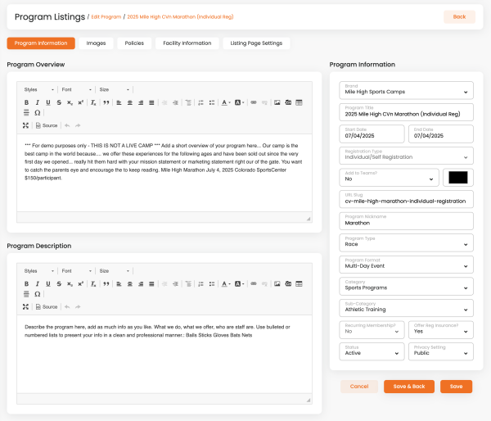Open the Recurring Membership dropdown
491x421 pixels.
372,330
